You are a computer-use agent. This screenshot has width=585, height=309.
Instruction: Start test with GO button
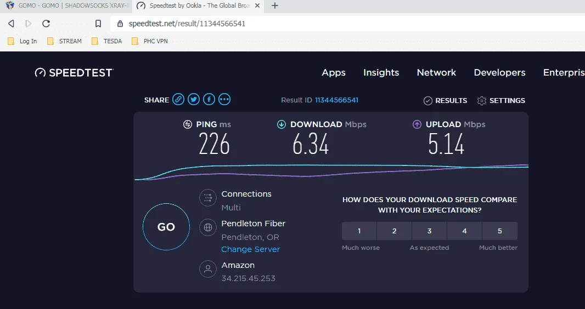click(166, 227)
